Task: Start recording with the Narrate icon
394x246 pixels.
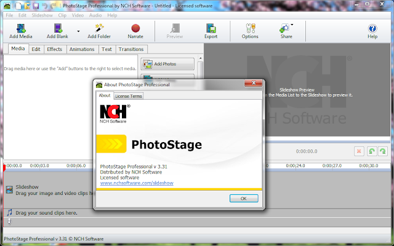Action: (x=135, y=28)
